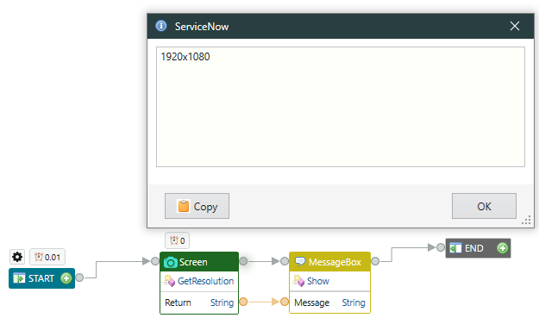Click the orange Message input port
Viewport: 539px width, 318px height.
point(285,302)
